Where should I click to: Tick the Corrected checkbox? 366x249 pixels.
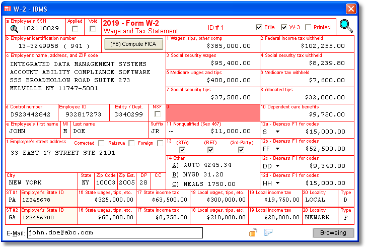click(102, 143)
